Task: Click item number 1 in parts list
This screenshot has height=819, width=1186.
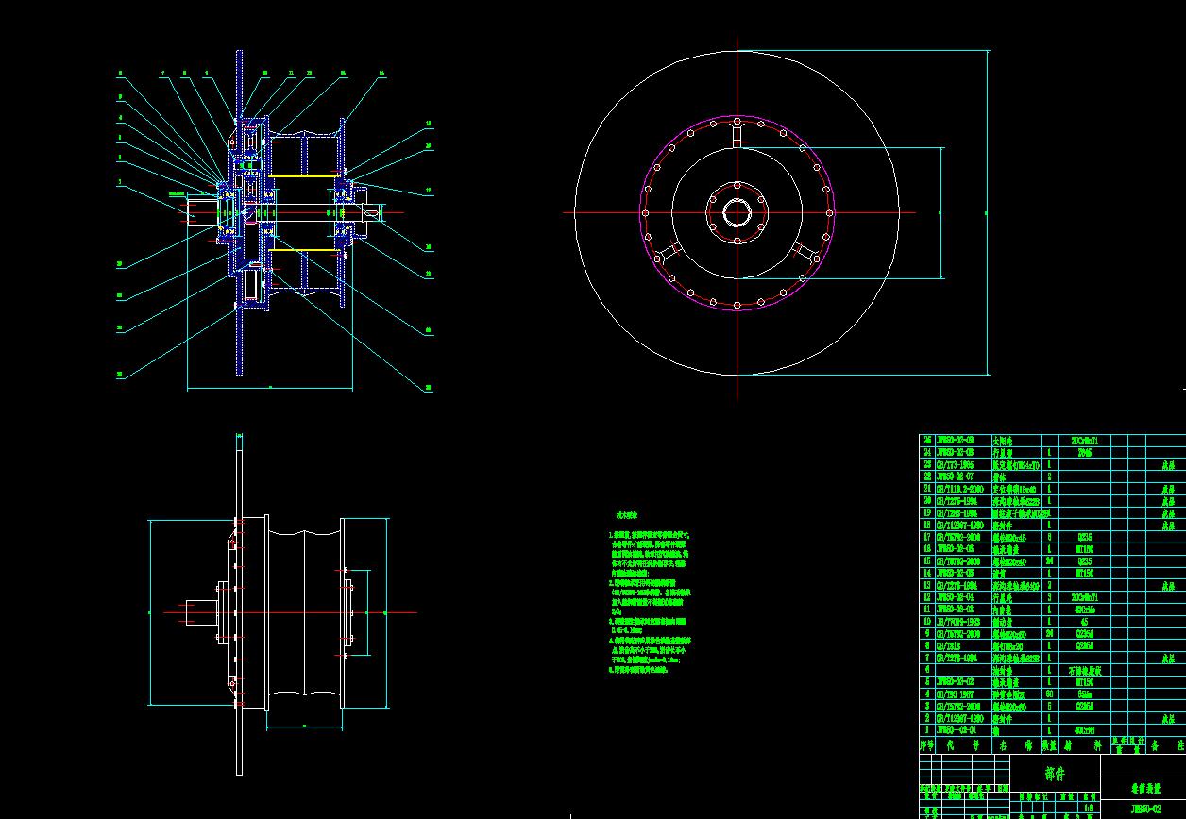Action: coord(927,730)
